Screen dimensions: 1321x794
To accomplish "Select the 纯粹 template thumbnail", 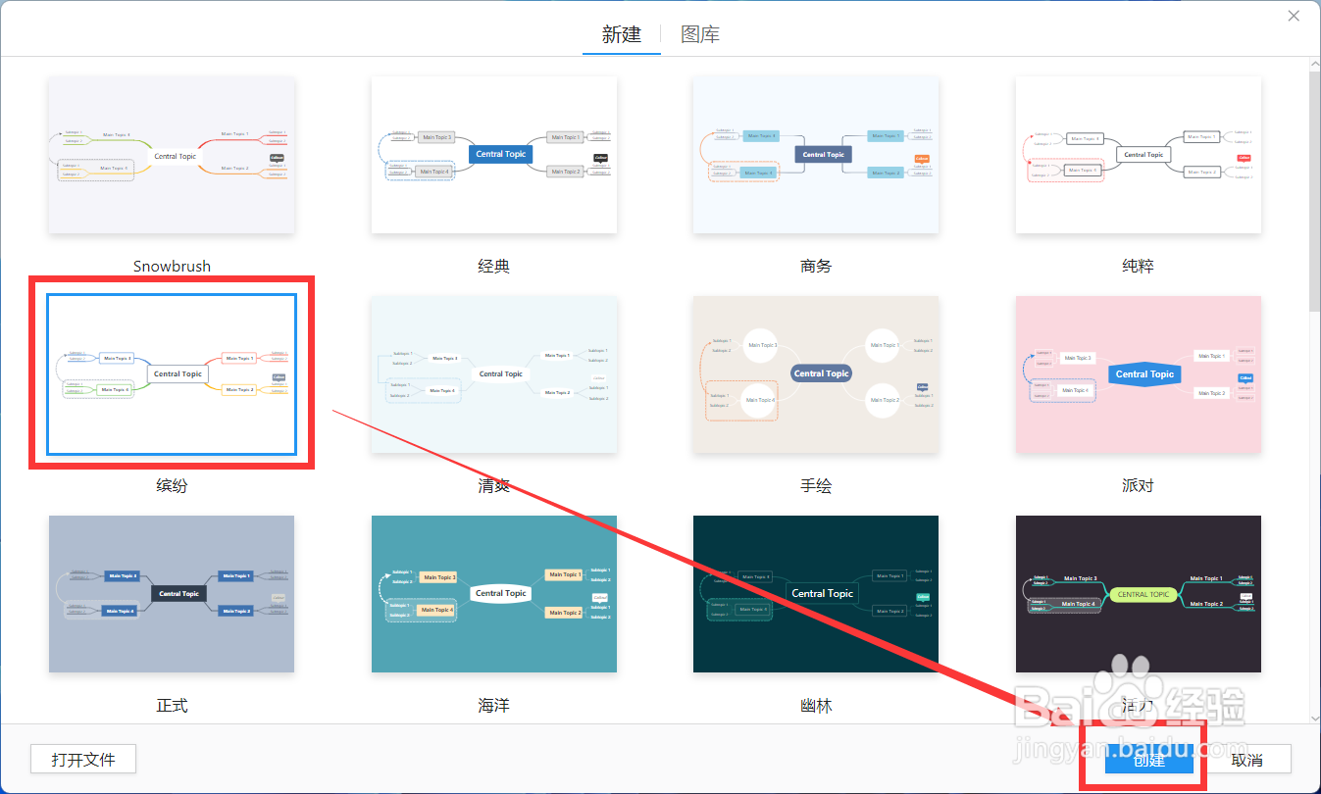I will coord(1139,155).
